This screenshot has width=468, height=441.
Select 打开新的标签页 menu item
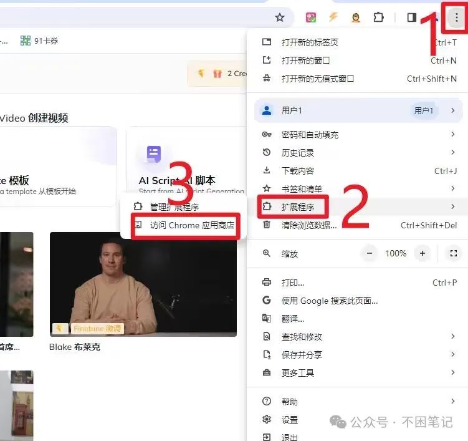pos(358,42)
